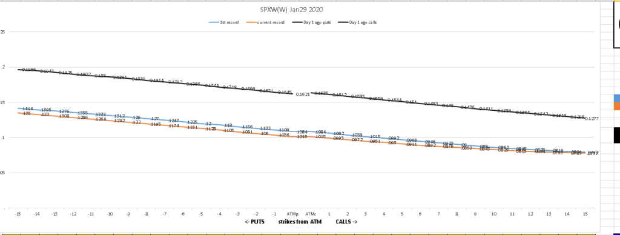
Task: Click the -7 horizontal axis label
Action: (165, 214)
